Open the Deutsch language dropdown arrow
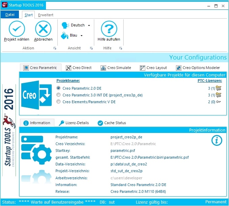229x206 pixels. [x=89, y=25]
